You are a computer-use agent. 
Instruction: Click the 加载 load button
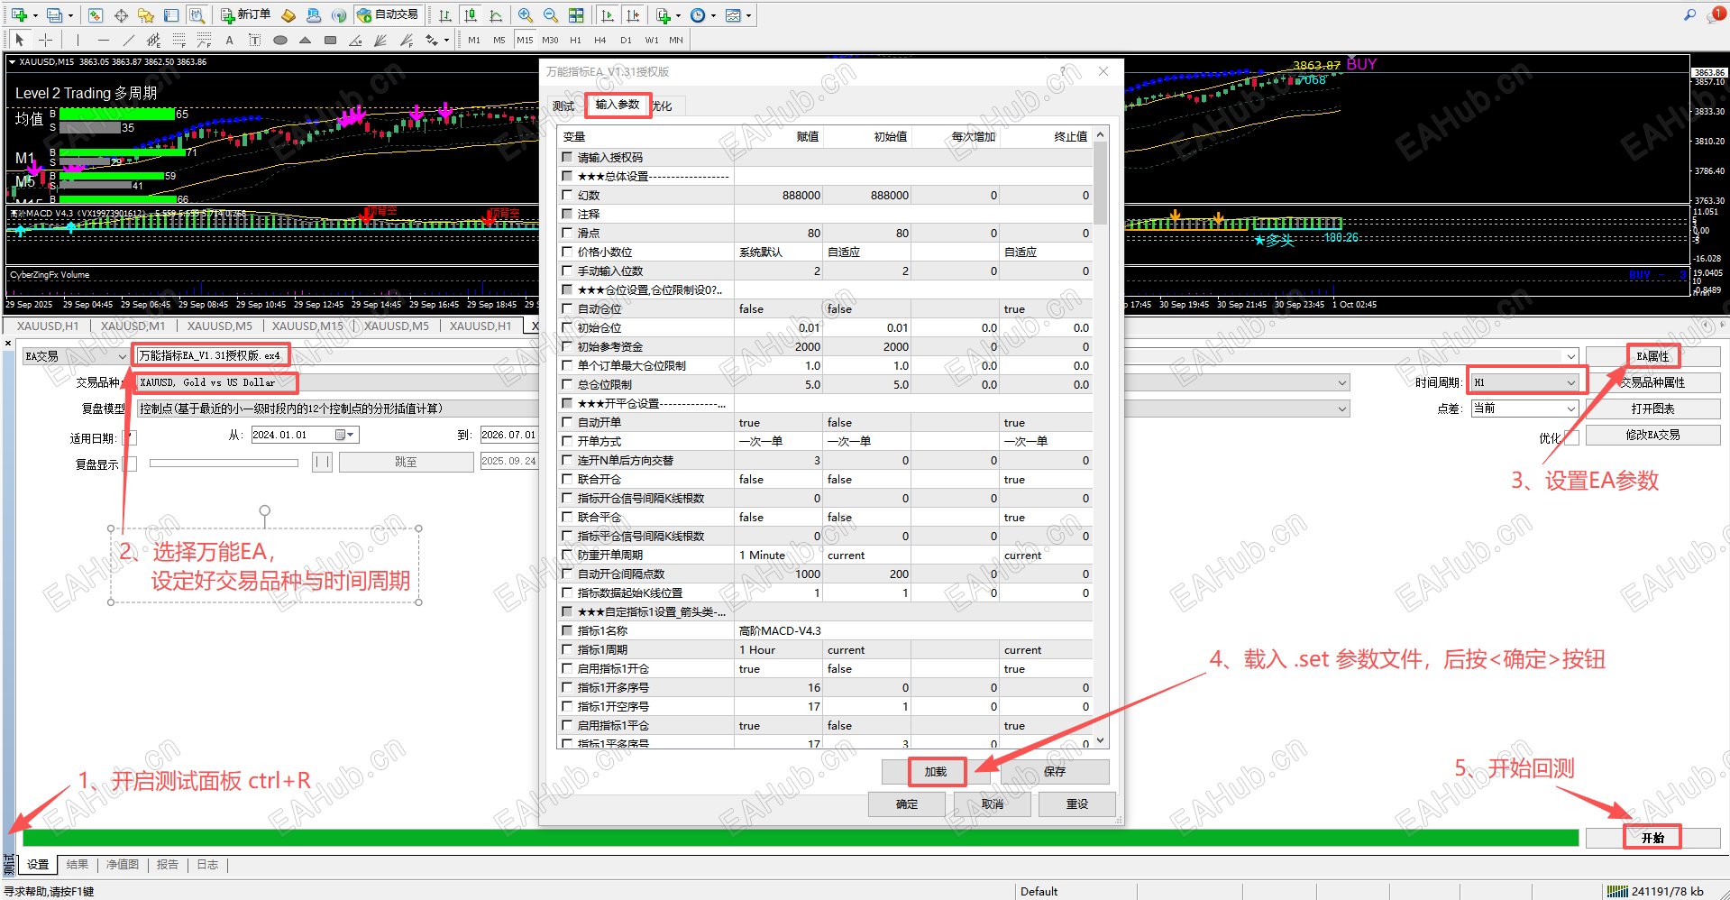(x=936, y=772)
